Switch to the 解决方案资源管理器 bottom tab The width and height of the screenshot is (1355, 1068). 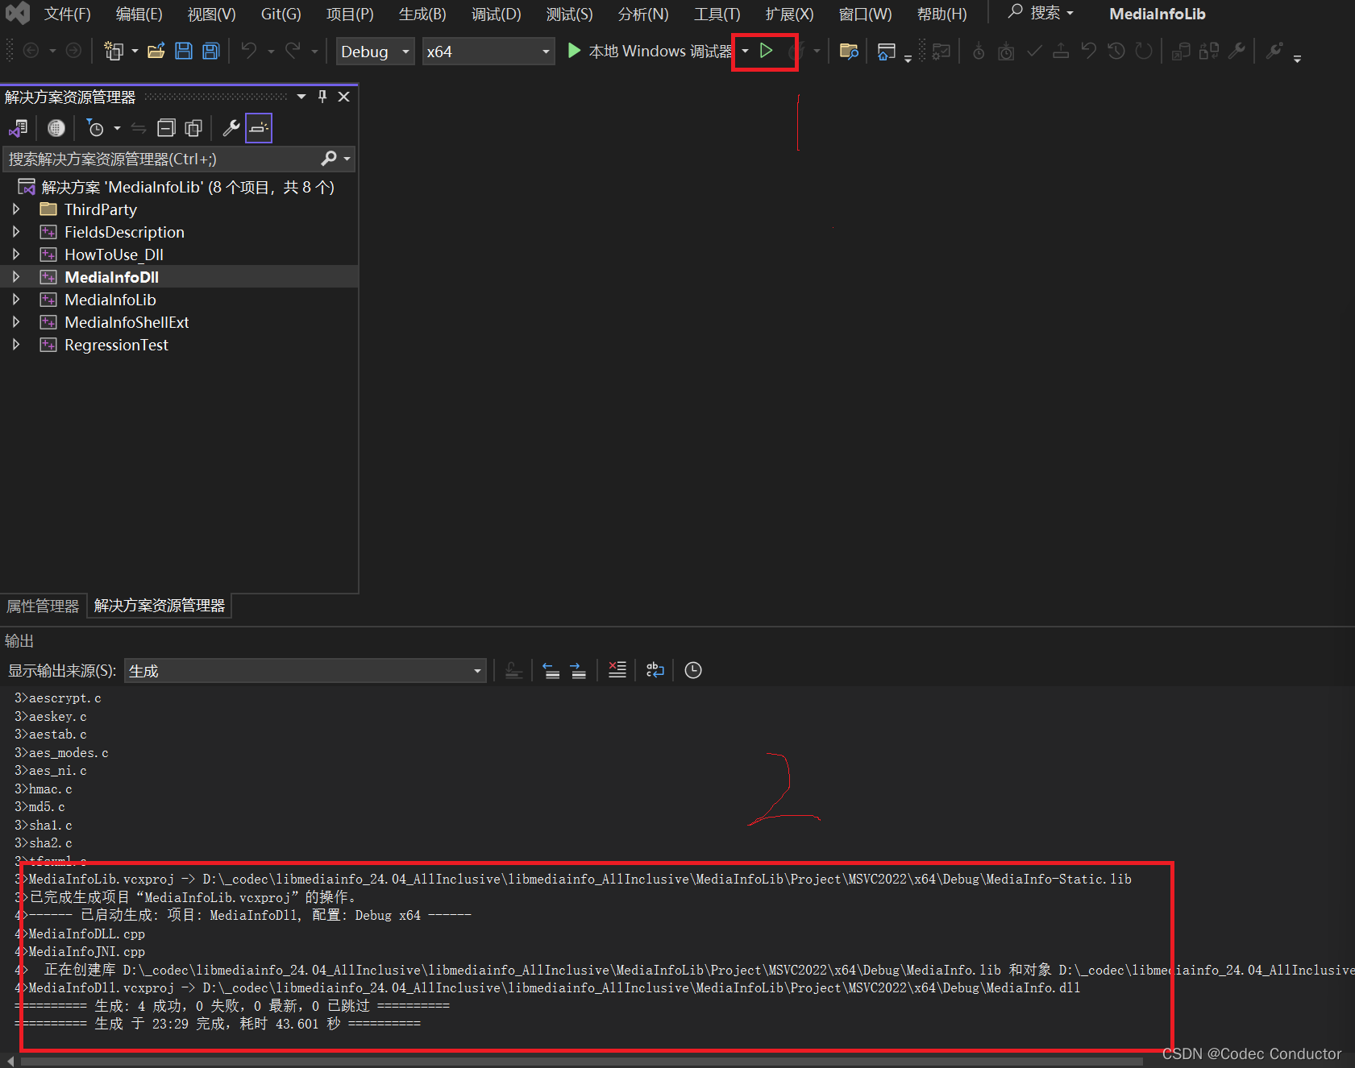(x=160, y=606)
